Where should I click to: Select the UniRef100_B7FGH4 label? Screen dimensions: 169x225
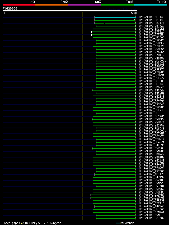[x=152, y=35]
